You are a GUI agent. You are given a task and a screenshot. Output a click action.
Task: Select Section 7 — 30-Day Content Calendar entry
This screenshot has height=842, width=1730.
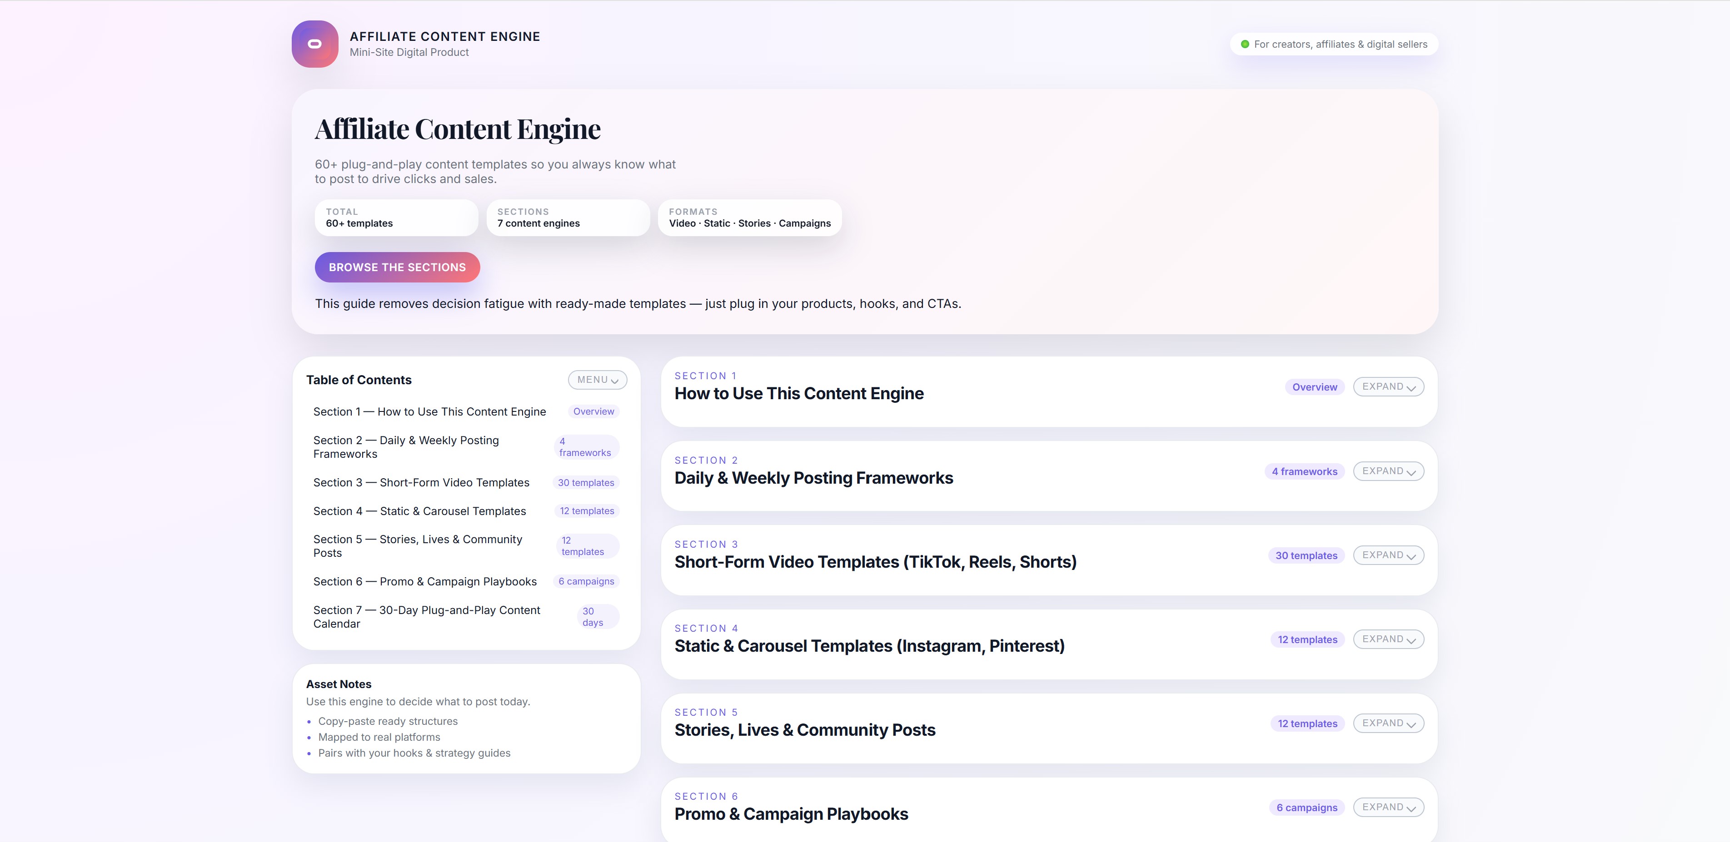click(427, 617)
